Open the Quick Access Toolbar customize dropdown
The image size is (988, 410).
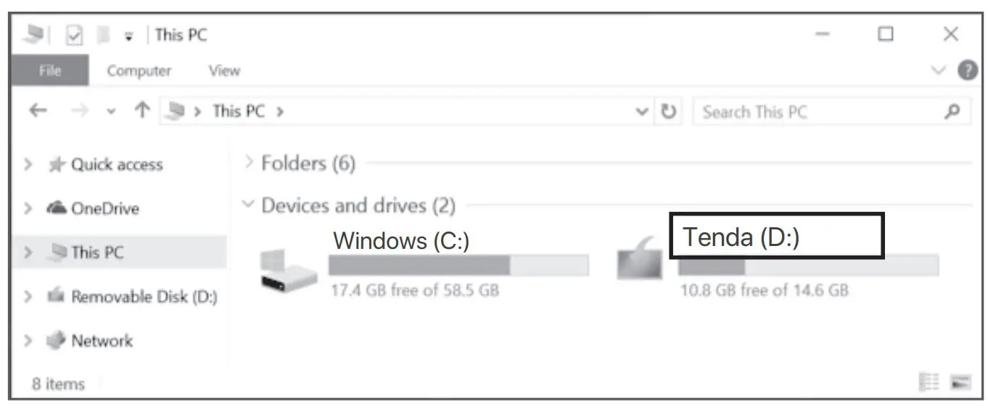tap(128, 36)
